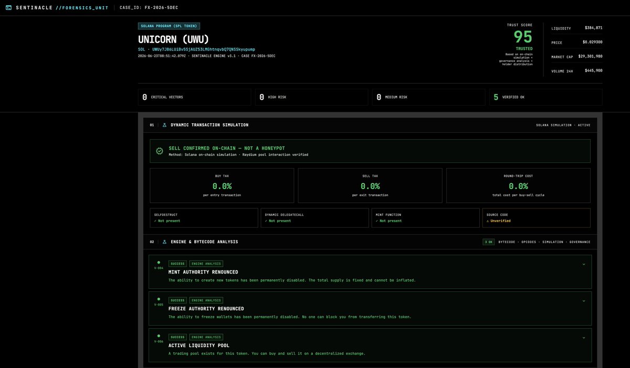Click the Round-Trip Cost 0.0% card
This screenshot has height=368, width=630.
[518, 185]
